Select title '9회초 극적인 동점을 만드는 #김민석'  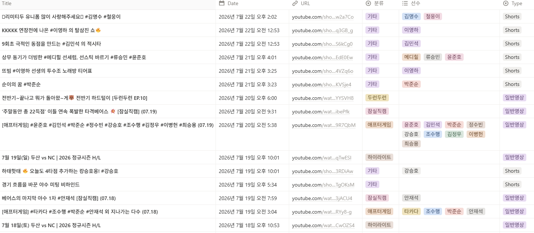pos(51,44)
